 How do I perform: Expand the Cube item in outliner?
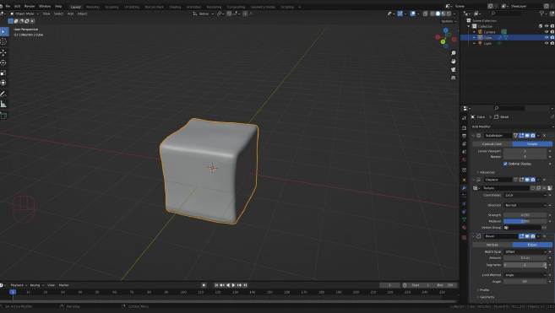coord(474,37)
